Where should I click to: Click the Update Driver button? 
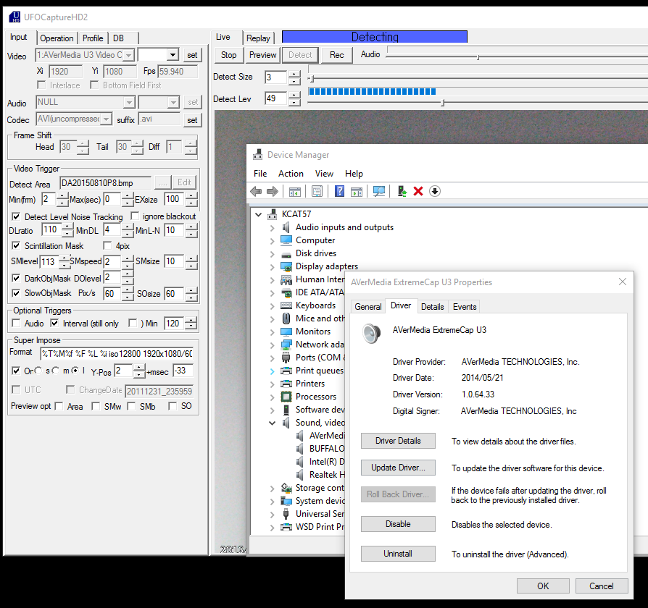pyautogui.click(x=398, y=468)
